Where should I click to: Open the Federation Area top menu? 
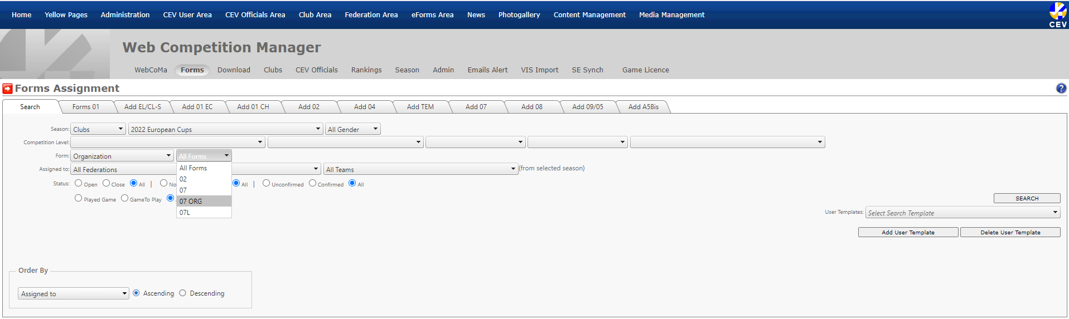click(x=371, y=15)
